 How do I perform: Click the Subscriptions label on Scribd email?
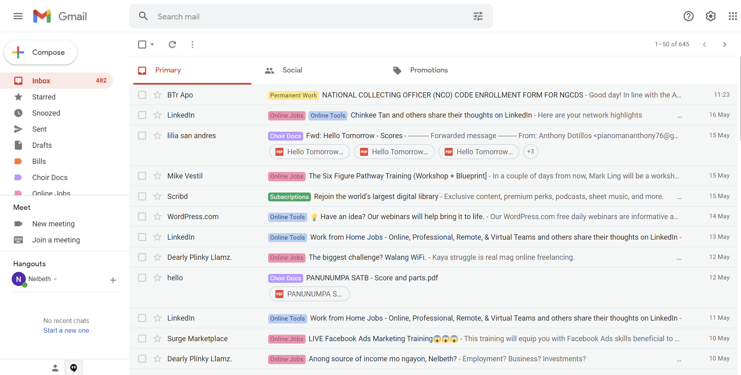coord(289,197)
